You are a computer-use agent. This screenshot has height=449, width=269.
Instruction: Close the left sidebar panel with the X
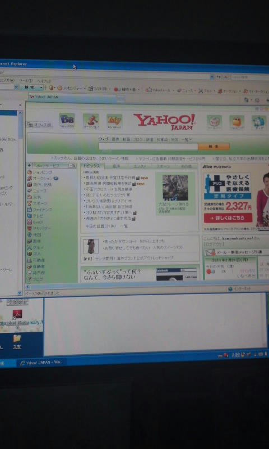coord(20,105)
